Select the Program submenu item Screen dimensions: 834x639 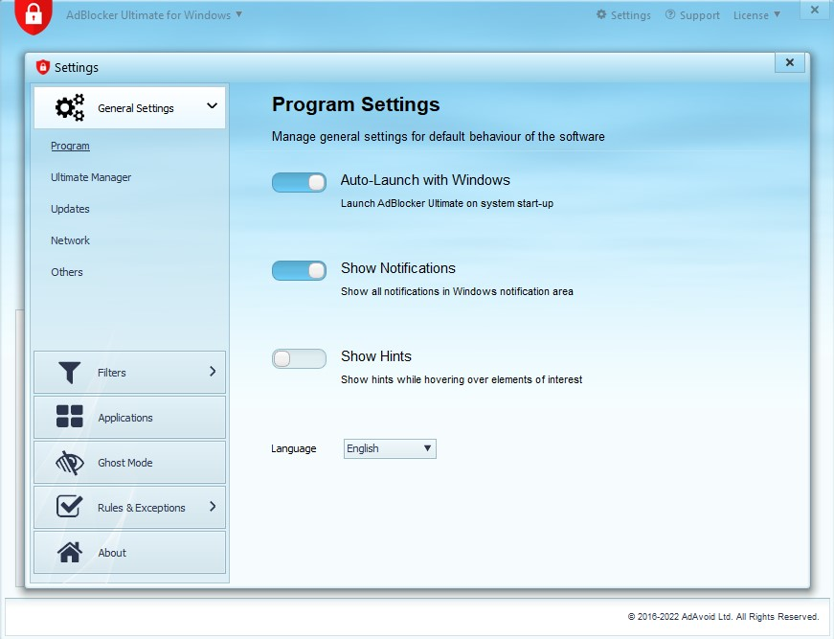click(70, 146)
